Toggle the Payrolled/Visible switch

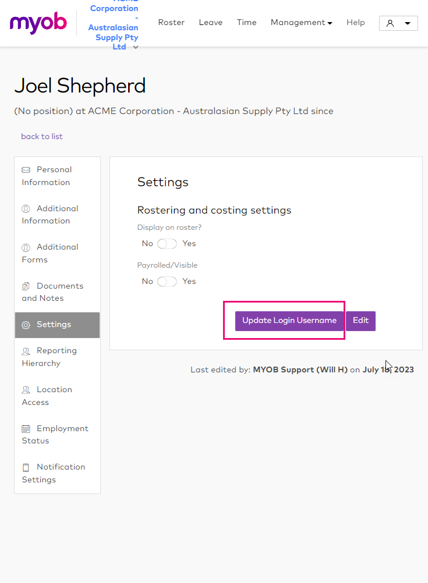[x=167, y=282]
